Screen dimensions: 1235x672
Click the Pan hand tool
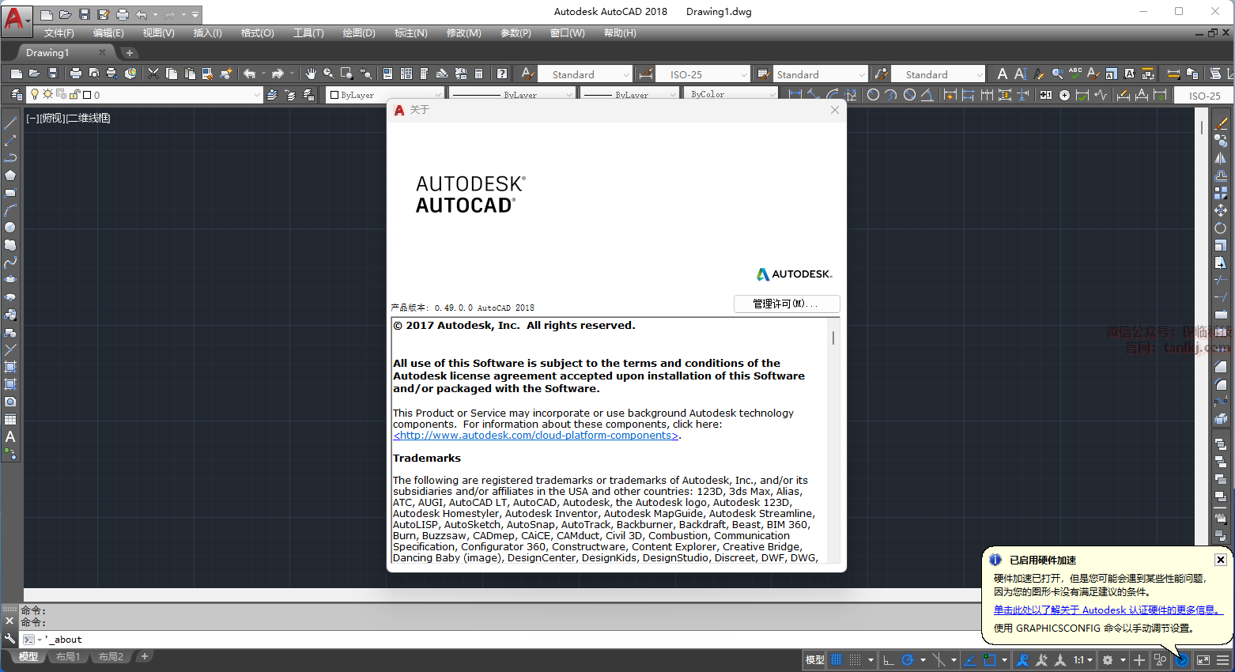[311, 74]
